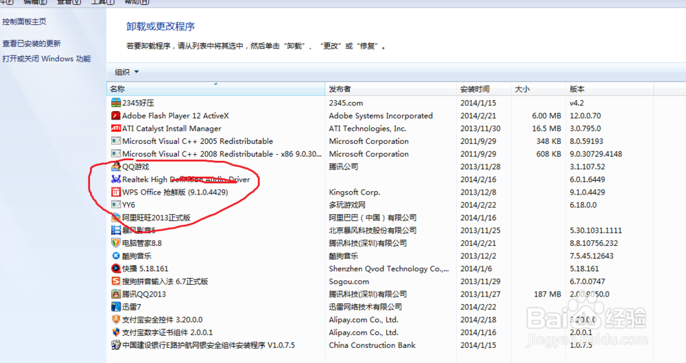Image resolution: width=686 pixels, height=363 pixels.
Task: Select 电脑管家8.8 name text
Action: tap(142, 243)
